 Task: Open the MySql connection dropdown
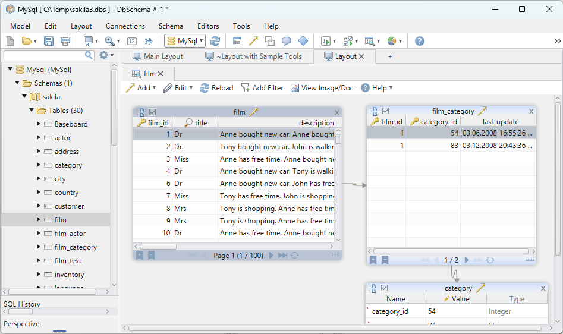tap(185, 41)
